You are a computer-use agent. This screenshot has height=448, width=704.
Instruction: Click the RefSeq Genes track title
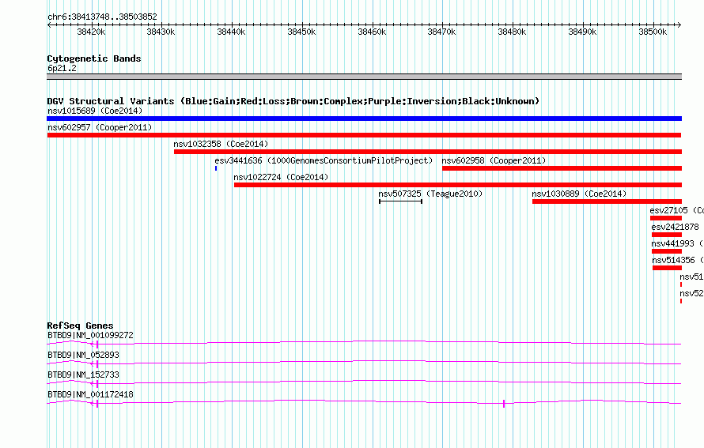tap(80, 326)
